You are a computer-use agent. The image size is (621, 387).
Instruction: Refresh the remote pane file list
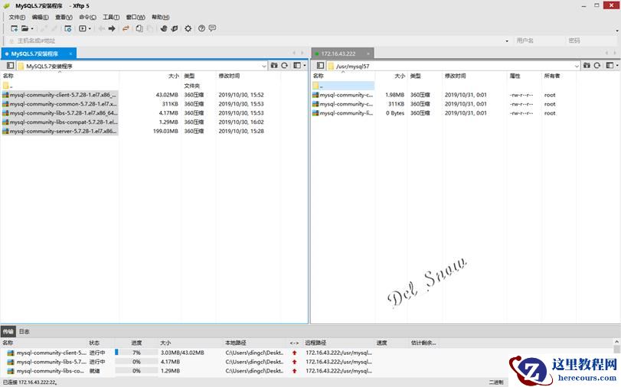click(597, 65)
